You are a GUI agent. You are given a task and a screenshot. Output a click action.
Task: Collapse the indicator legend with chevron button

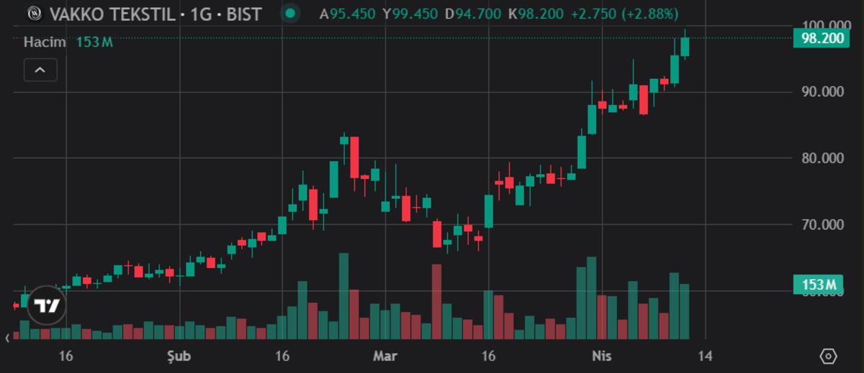[x=40, y=70]
